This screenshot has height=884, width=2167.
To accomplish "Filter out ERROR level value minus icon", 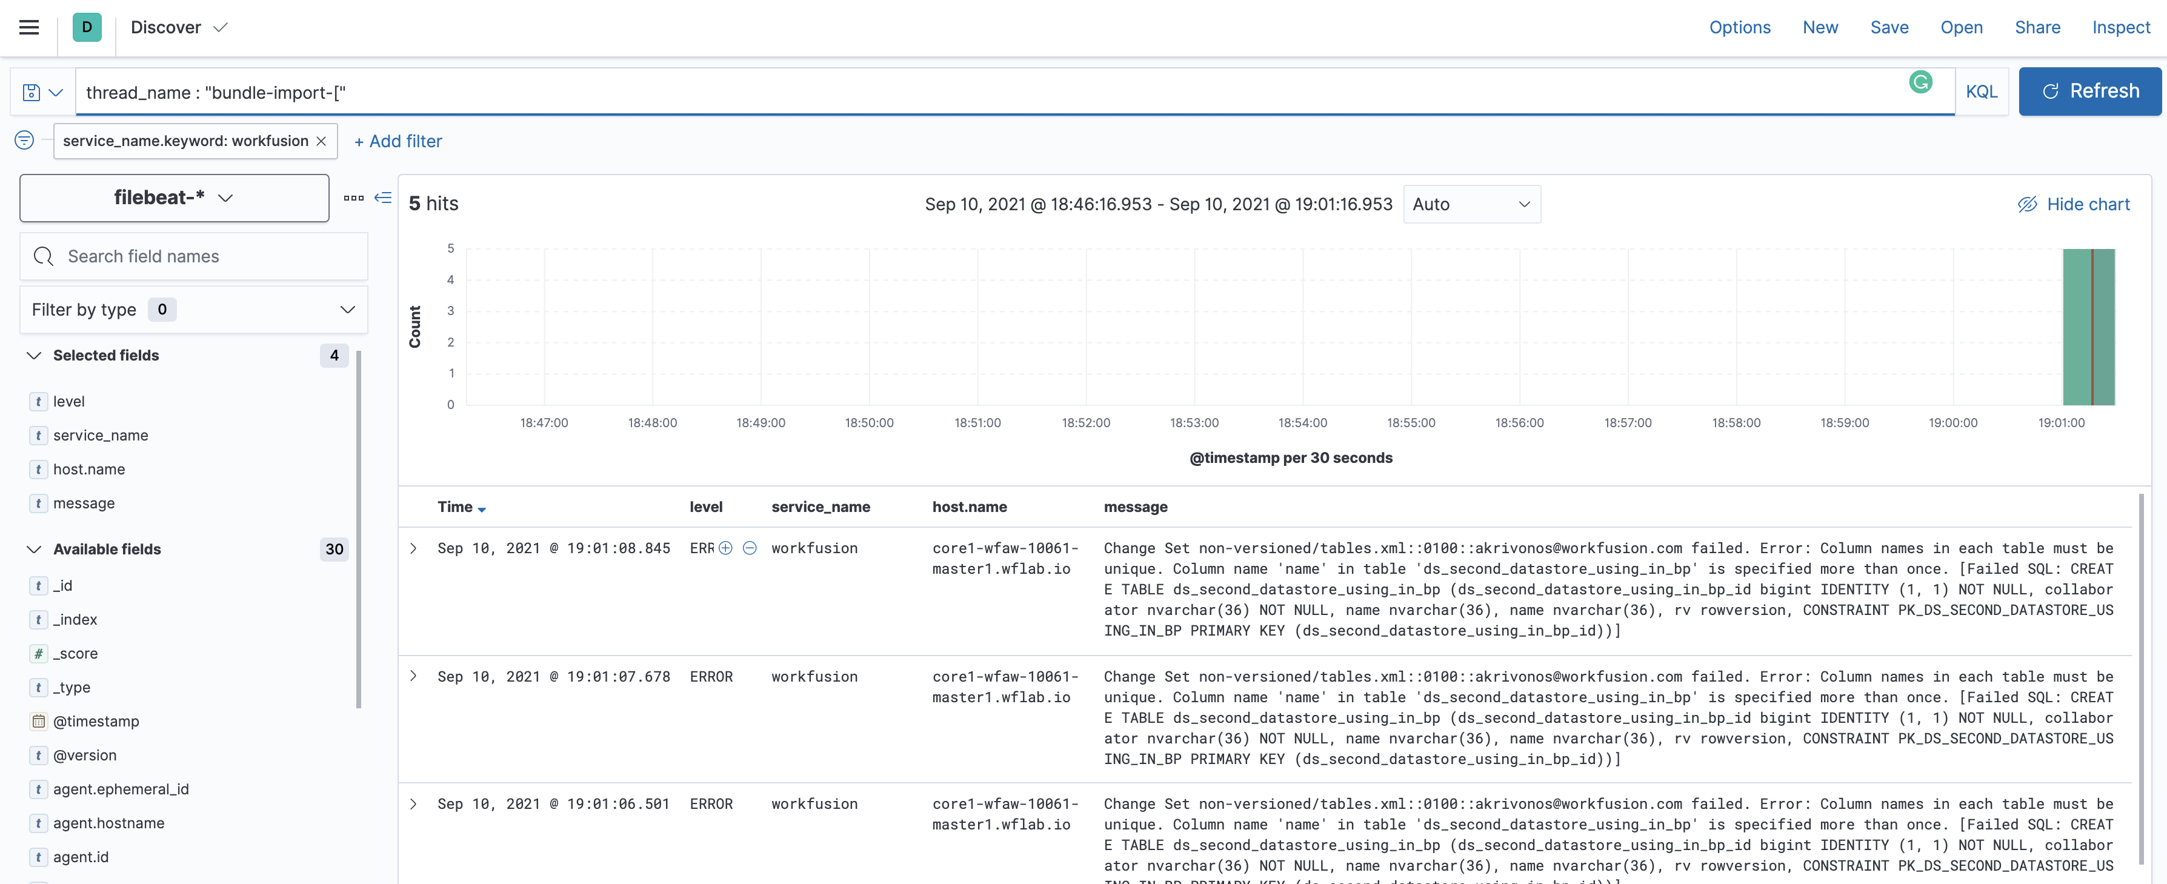I will click(x=750, y=548).
